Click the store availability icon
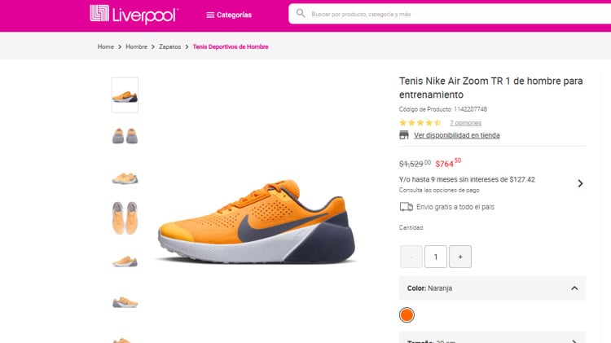 404,135
